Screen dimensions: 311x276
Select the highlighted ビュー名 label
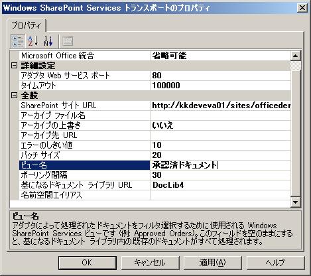pos(84,165)
